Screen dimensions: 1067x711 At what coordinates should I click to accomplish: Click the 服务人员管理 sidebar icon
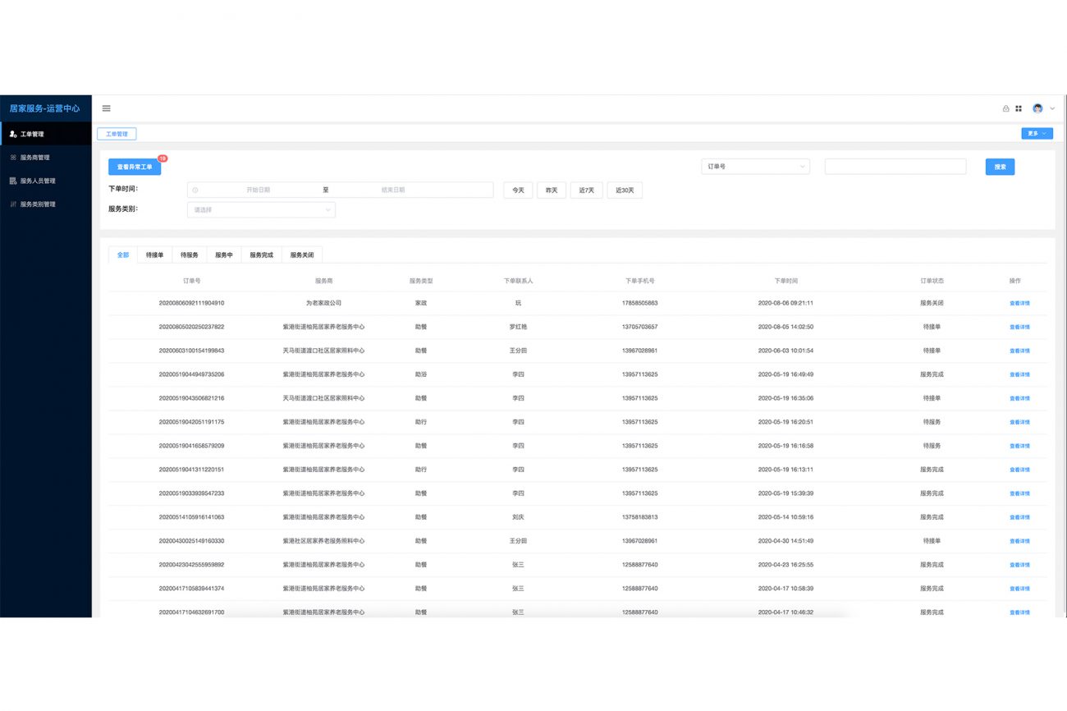coord(13,181)
